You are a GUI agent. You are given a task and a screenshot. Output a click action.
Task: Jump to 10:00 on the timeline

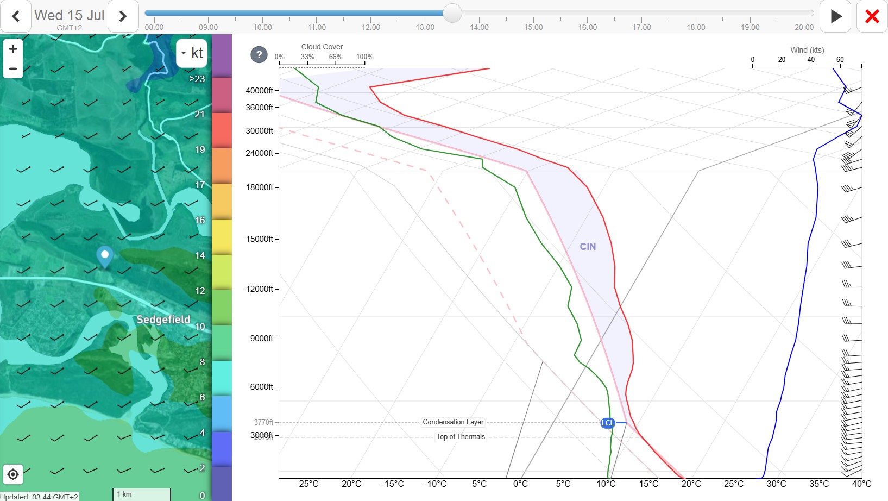pos(262,27)
